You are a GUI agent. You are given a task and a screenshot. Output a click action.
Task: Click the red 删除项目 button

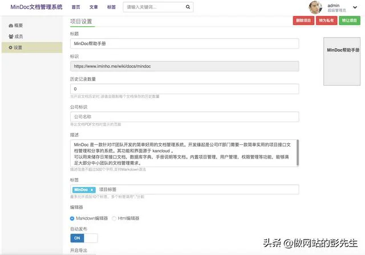[x=303, y=21]
